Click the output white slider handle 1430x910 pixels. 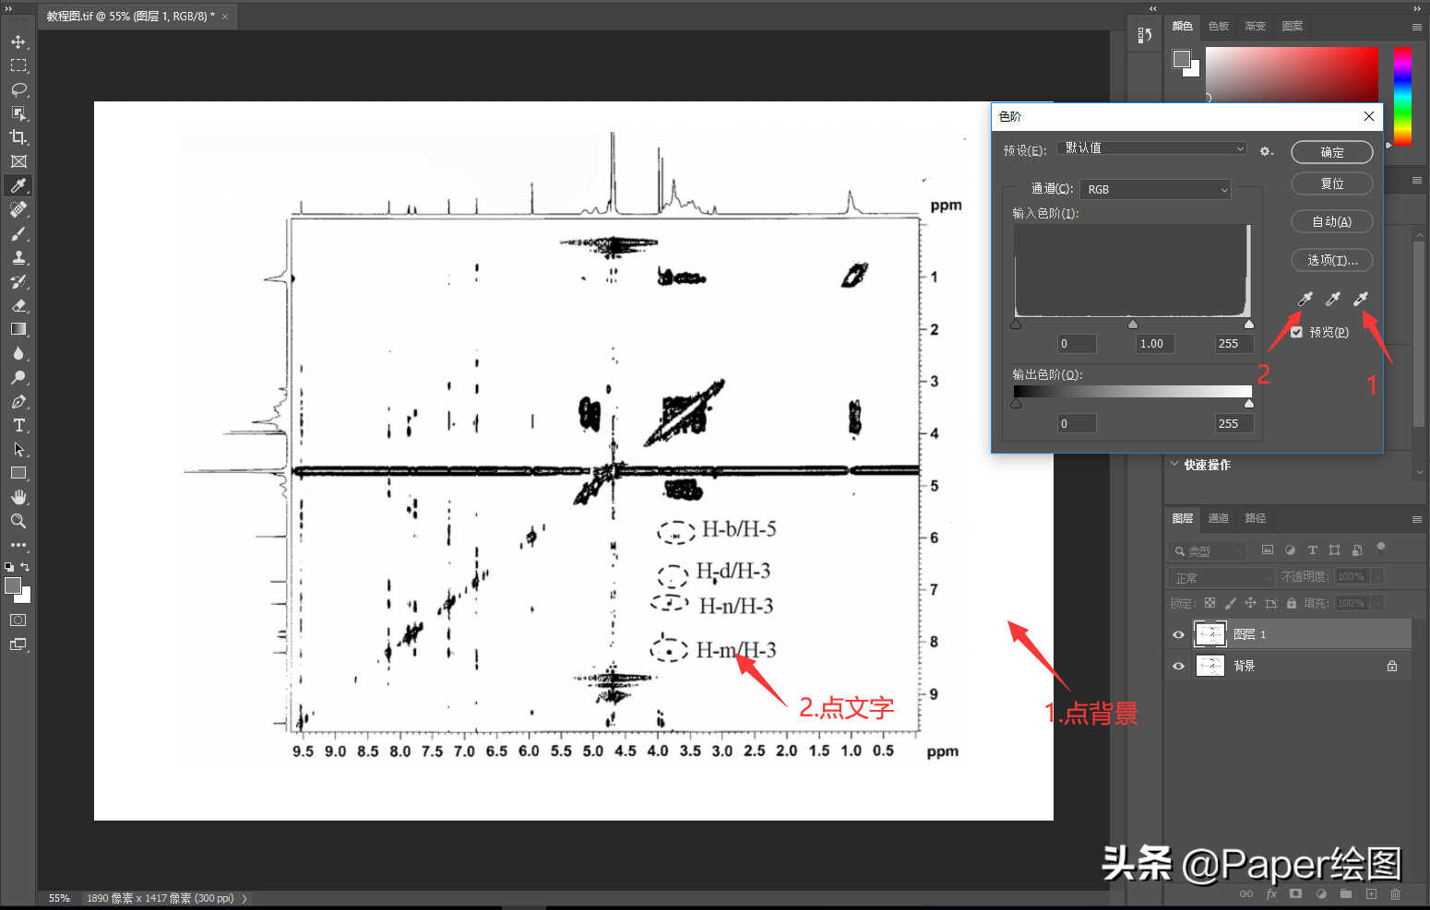click(x=1249, y=404)
